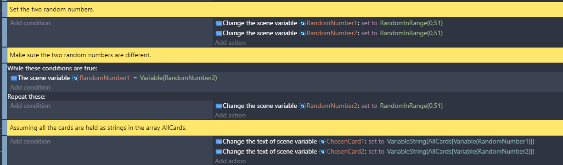Click the variable icon before ChosenCard1

pyautogui.click(x=322, y=142)
